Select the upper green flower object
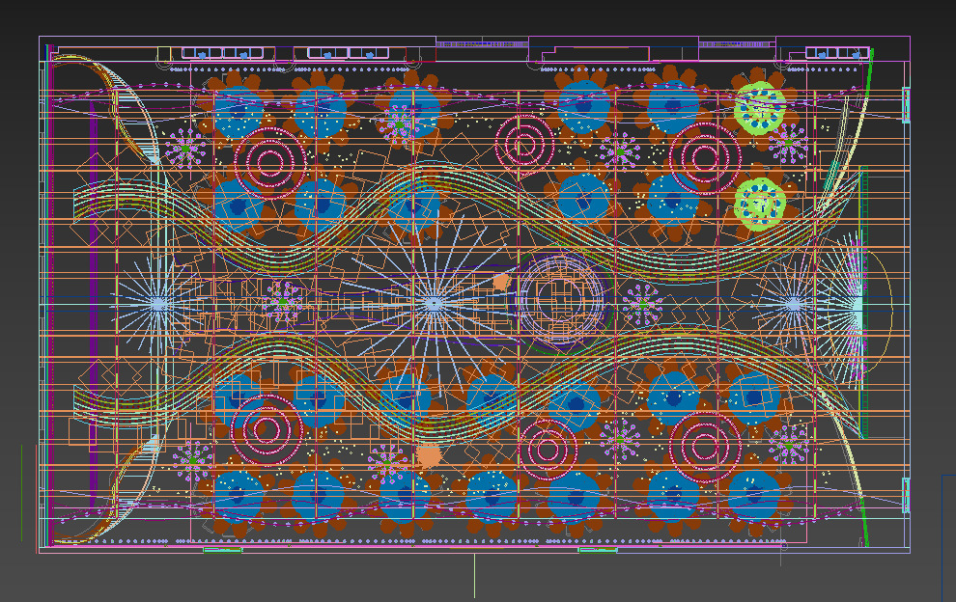 click(760, 108)
